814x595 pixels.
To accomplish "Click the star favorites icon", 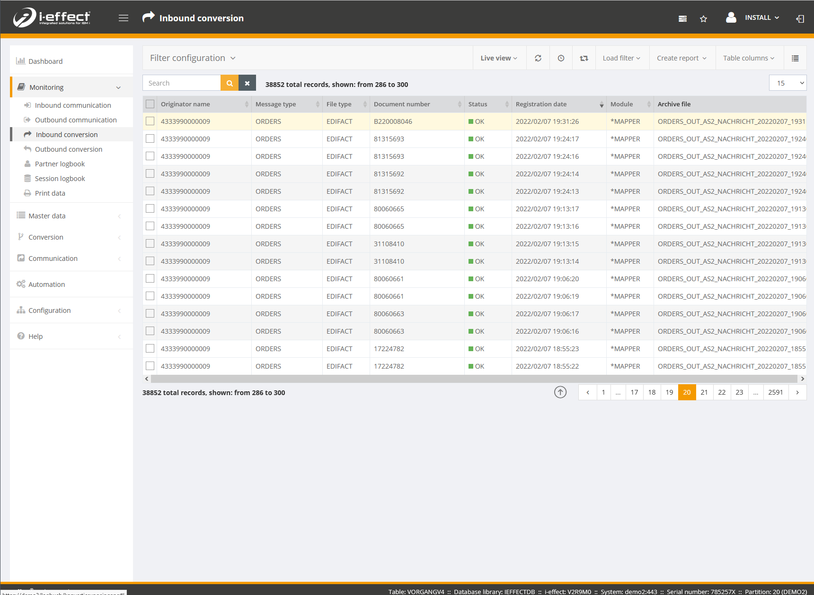I will 703,19.
